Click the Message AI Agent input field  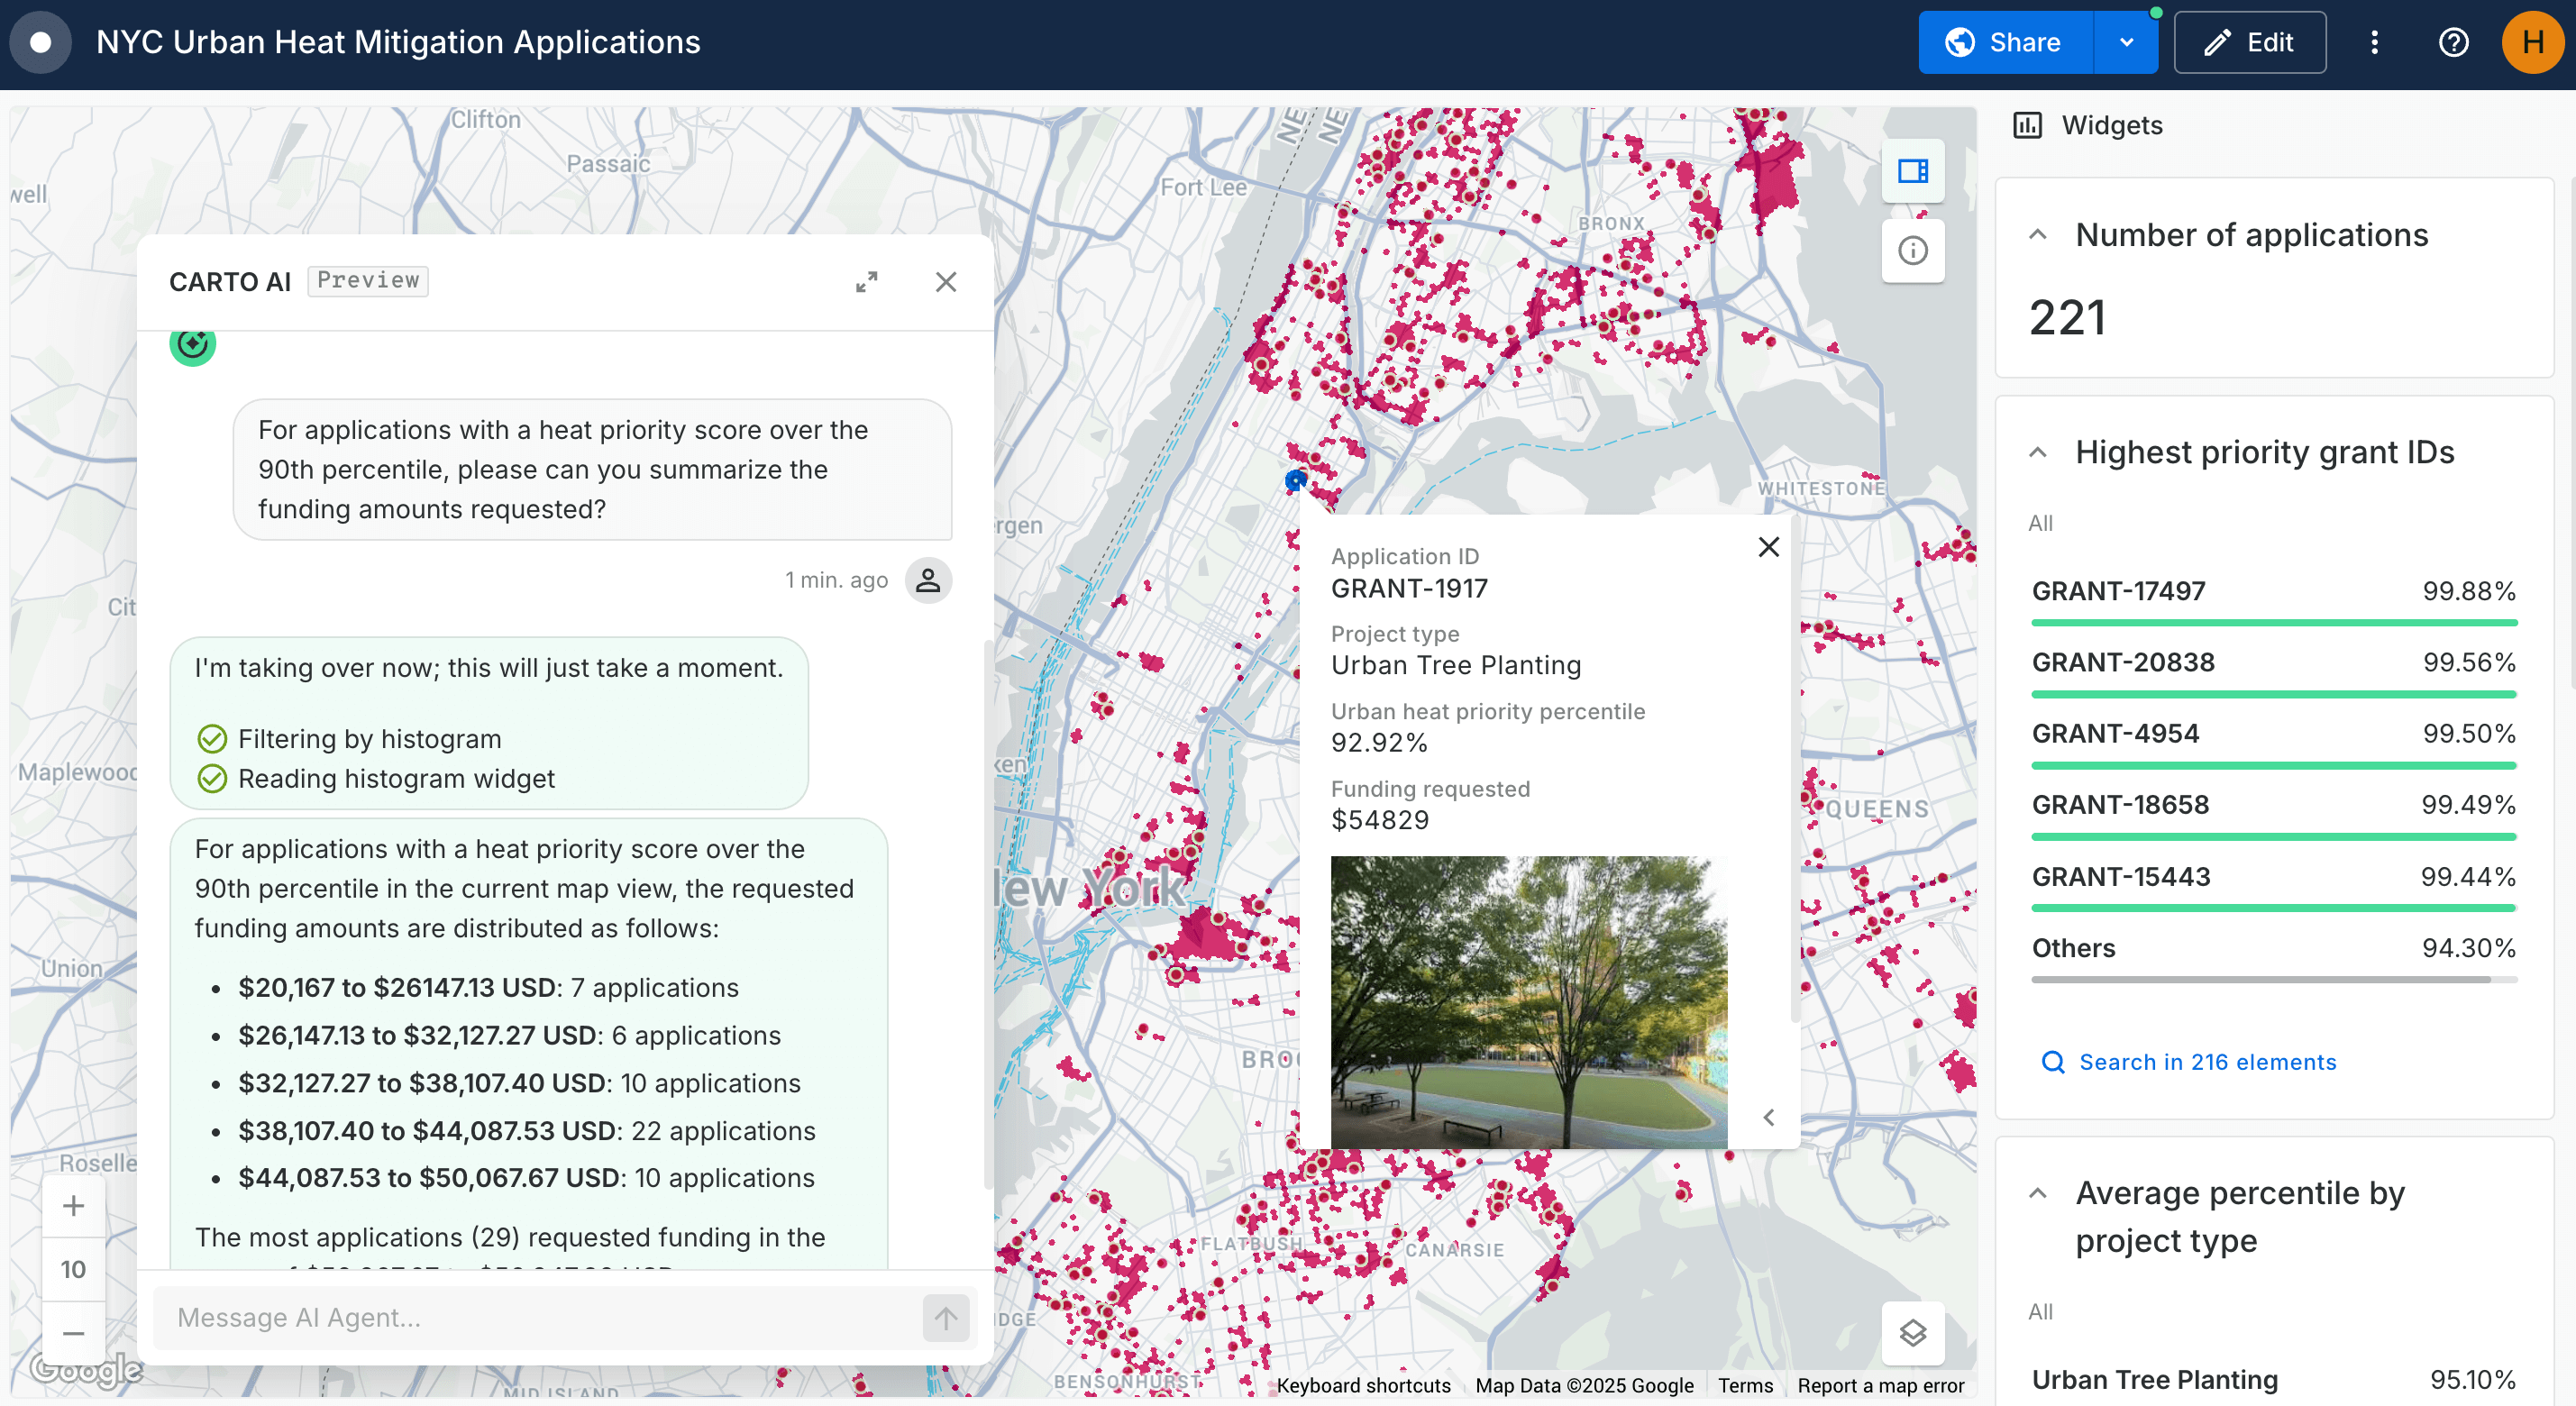pos(535,1317)
